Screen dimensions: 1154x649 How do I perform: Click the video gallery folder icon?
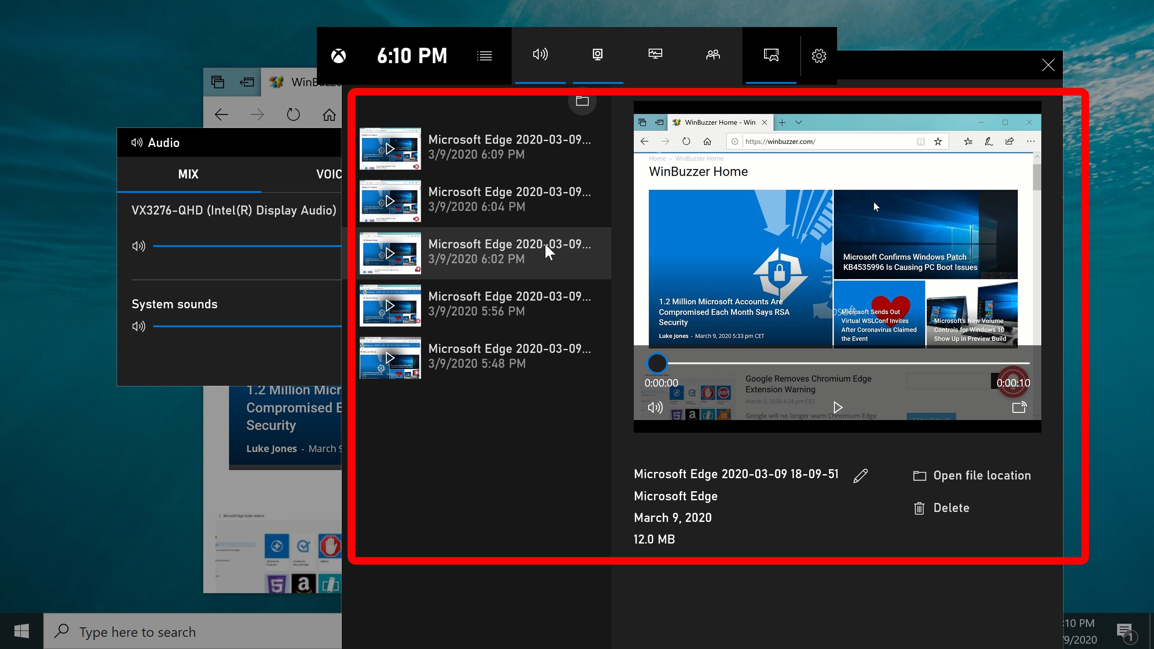click(x=582, y=101)
